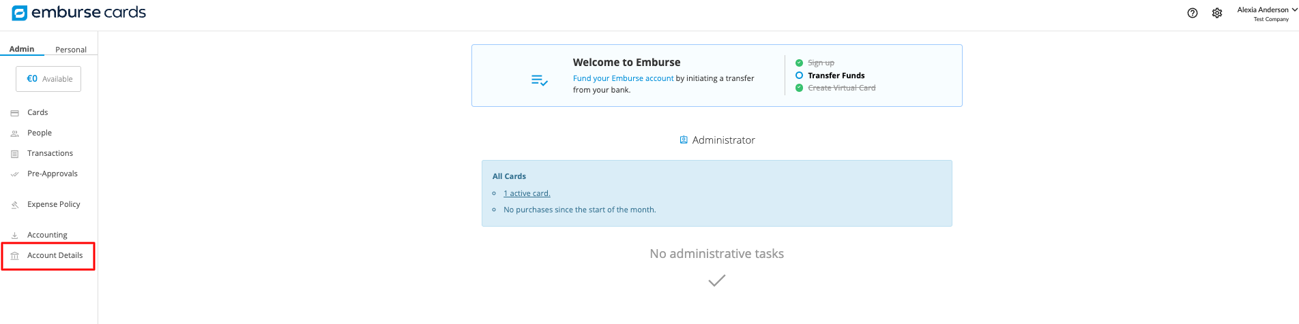Follow the Fund your Emburse account link
Viewport: 1299px width, 324px height.
tap(623, 78)
